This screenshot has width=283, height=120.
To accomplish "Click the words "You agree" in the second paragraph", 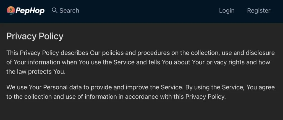I will pos(261,87).
